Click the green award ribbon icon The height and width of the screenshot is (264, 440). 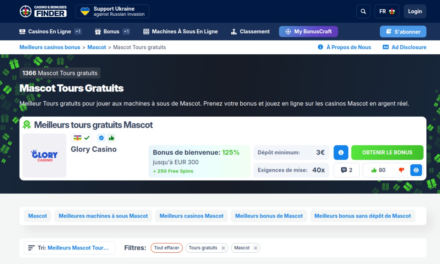click(27, 125)
